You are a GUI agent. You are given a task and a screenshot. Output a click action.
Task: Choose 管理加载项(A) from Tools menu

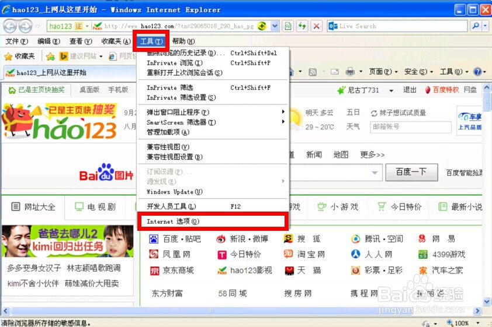213,132
